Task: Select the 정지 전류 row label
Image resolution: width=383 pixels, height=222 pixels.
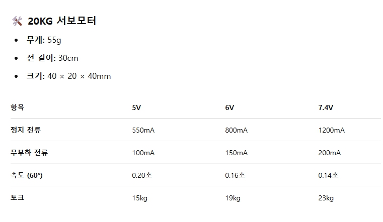Action: [x=26, y=130]
